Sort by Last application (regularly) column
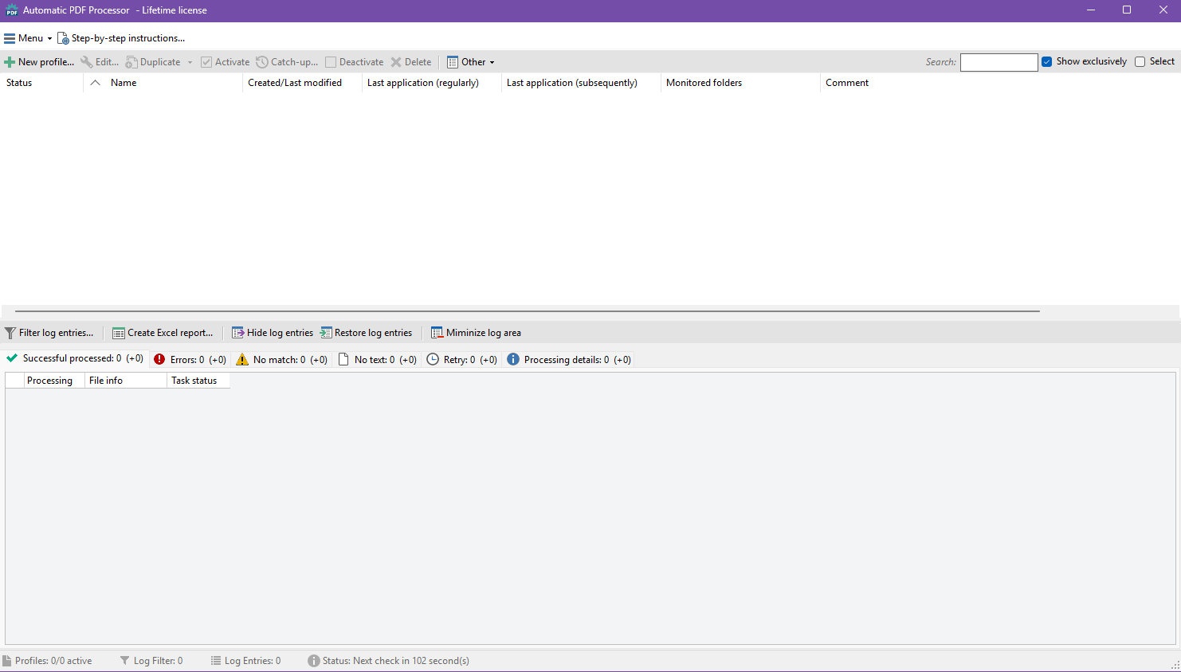1181x672 pixels. [x=432, y=83]
